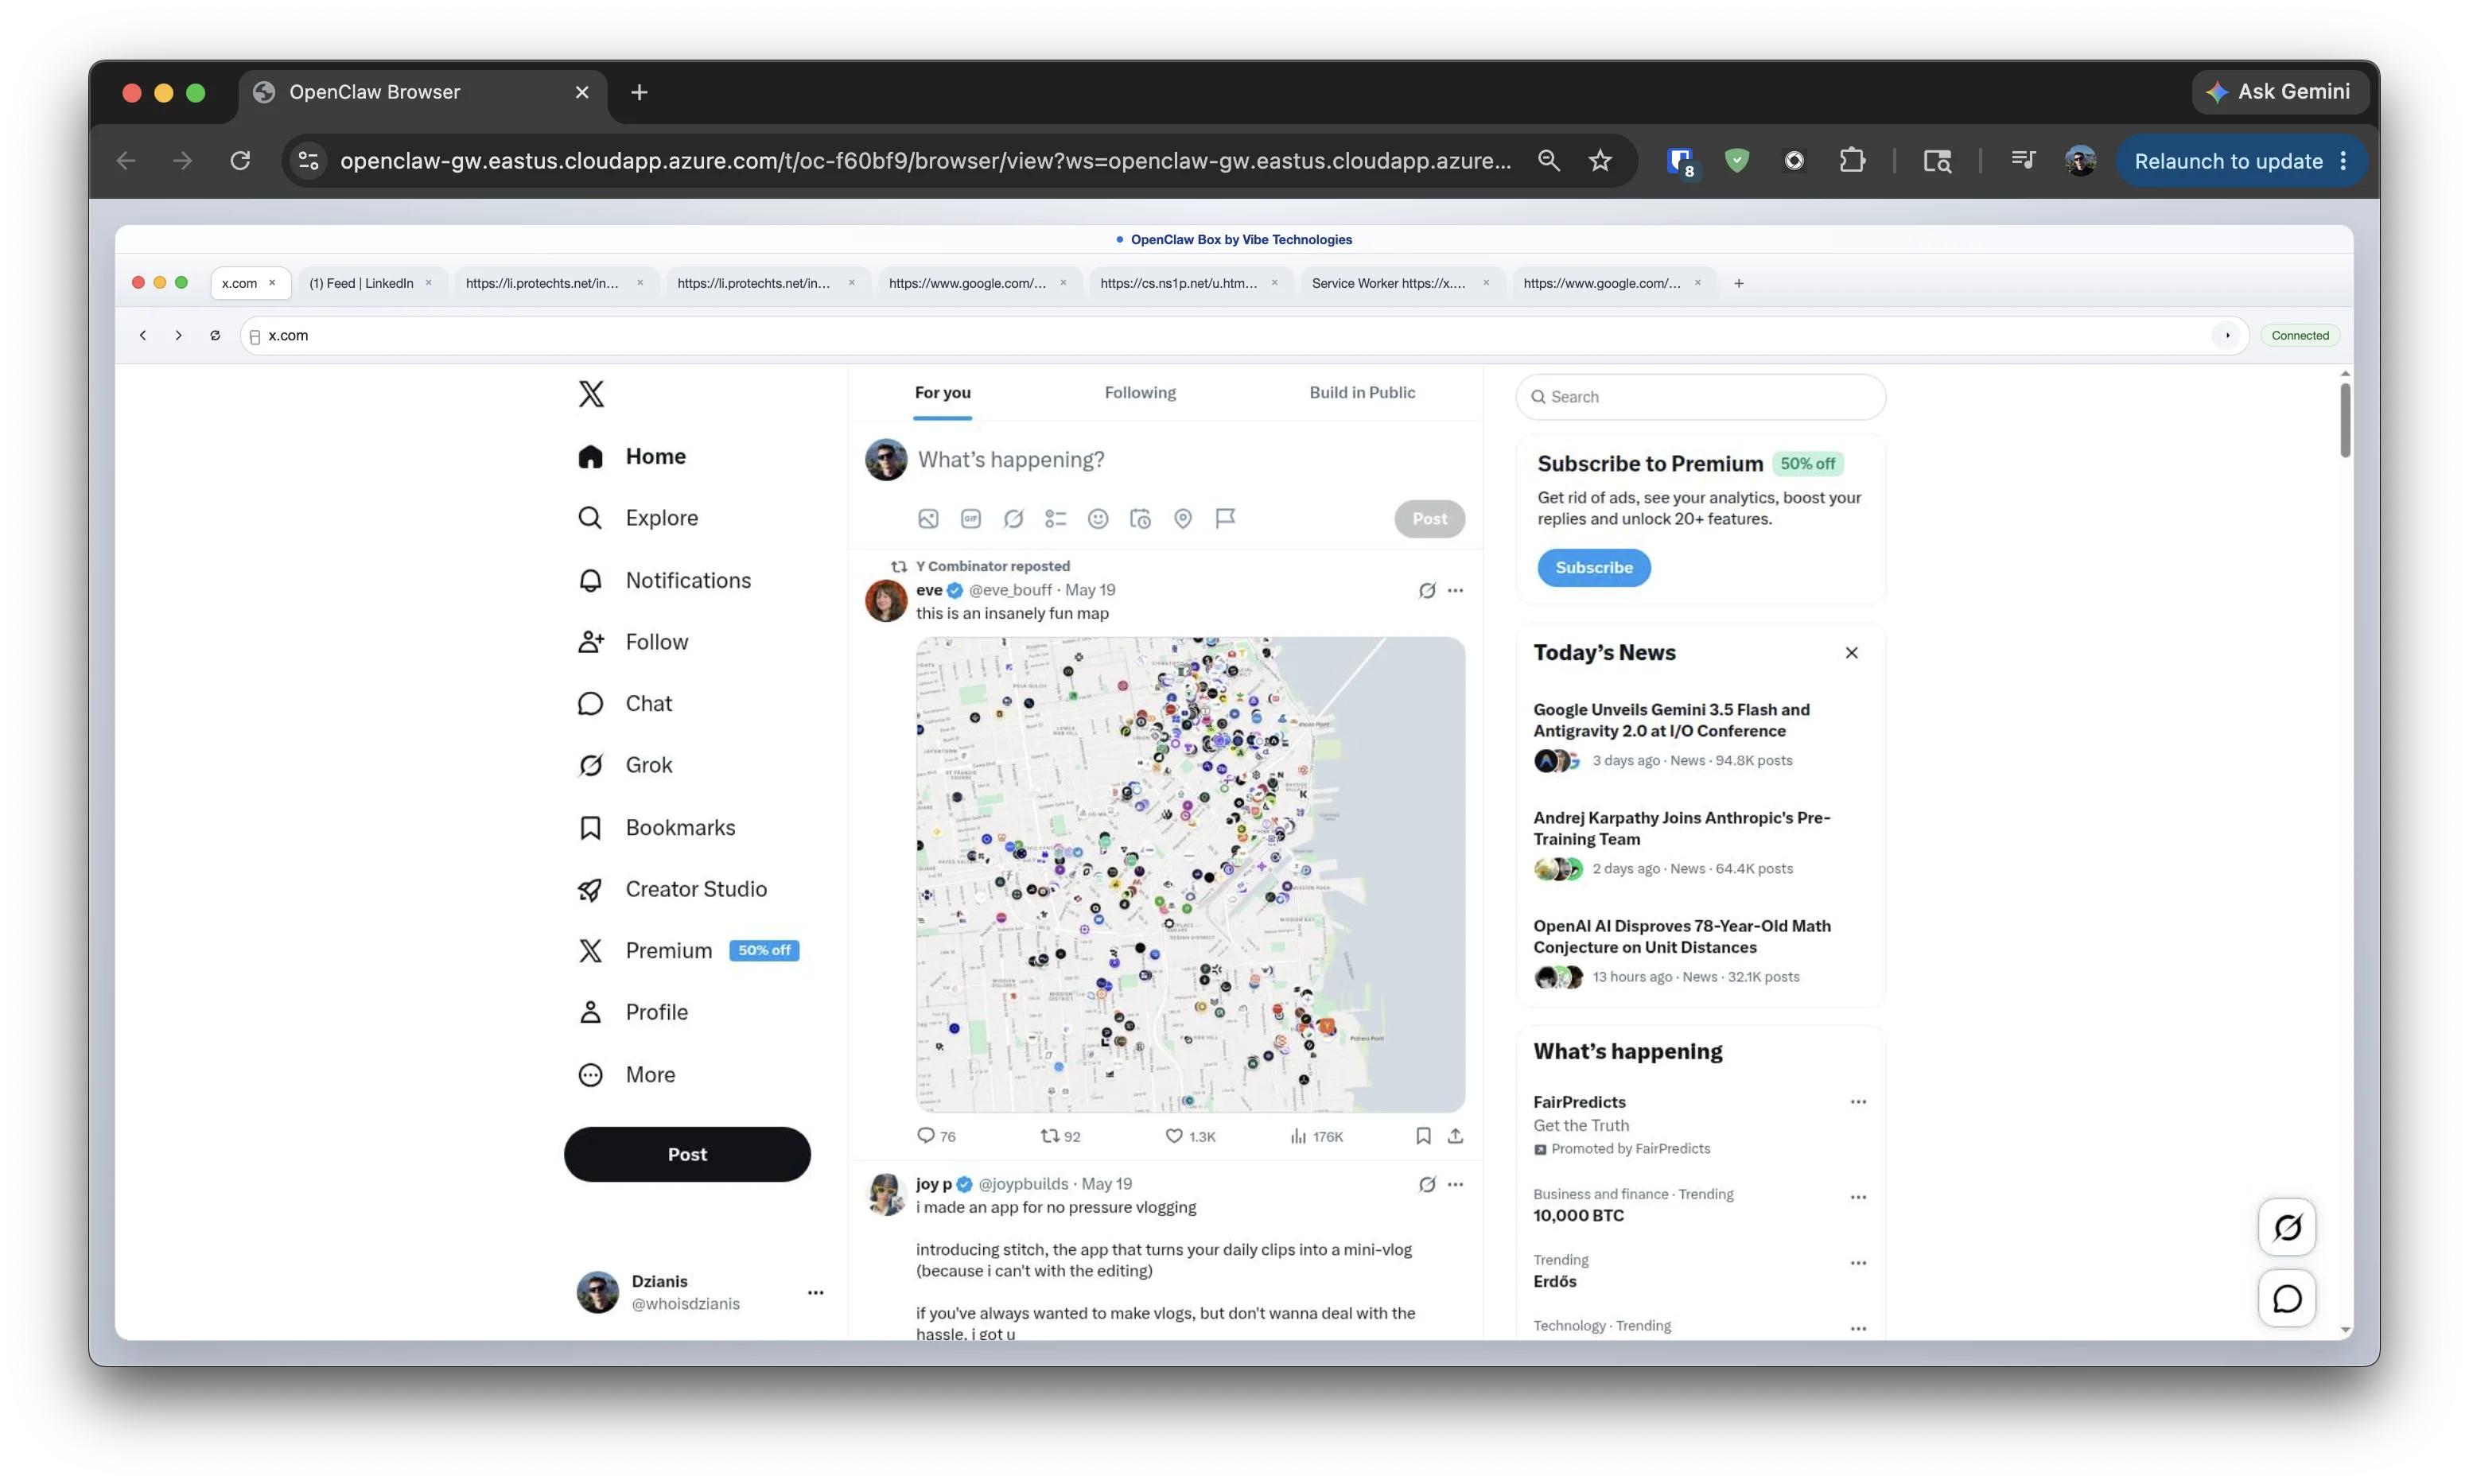Open emoji picker in composer
Viewport: 2469px width, 1484px height.
point(1098,518)
